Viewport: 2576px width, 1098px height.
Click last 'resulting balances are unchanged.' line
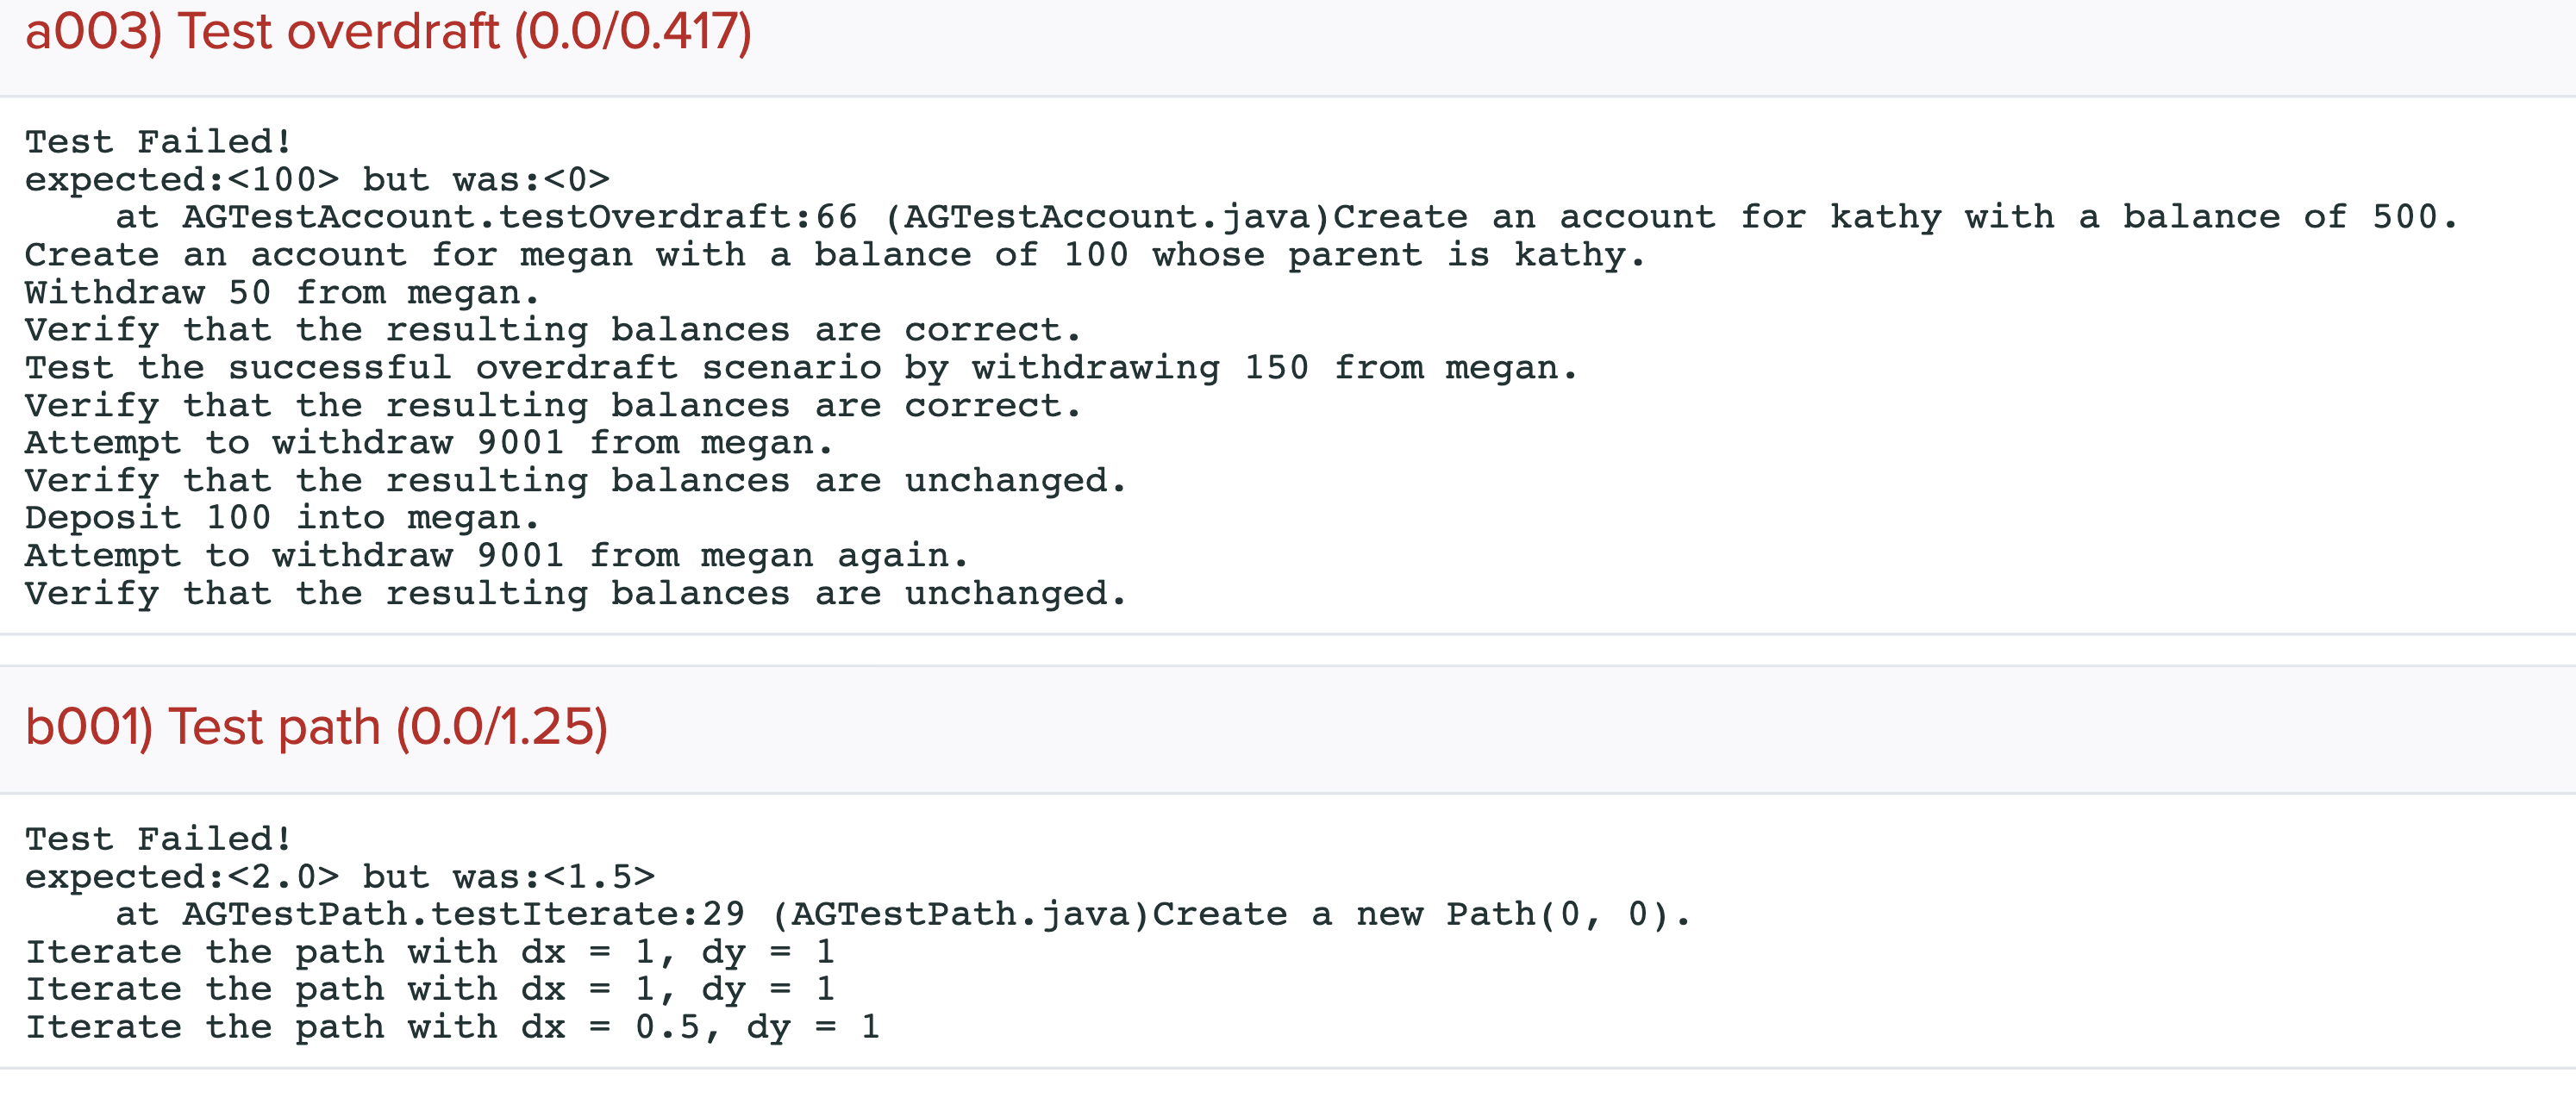pyautogui.click(x=575, y=594)
